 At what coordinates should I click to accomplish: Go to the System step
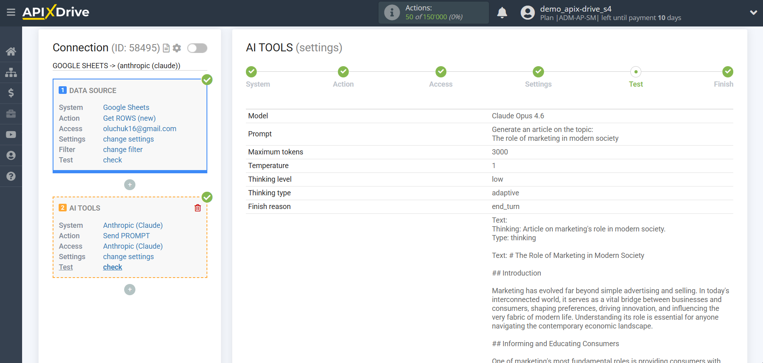coord(252,72)
